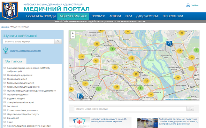Click the address search magnifier button
This screenshot has width=206, height=128.
(58, 41)
